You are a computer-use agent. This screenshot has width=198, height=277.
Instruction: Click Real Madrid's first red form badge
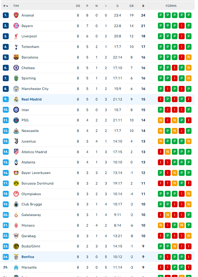(161, 99)
